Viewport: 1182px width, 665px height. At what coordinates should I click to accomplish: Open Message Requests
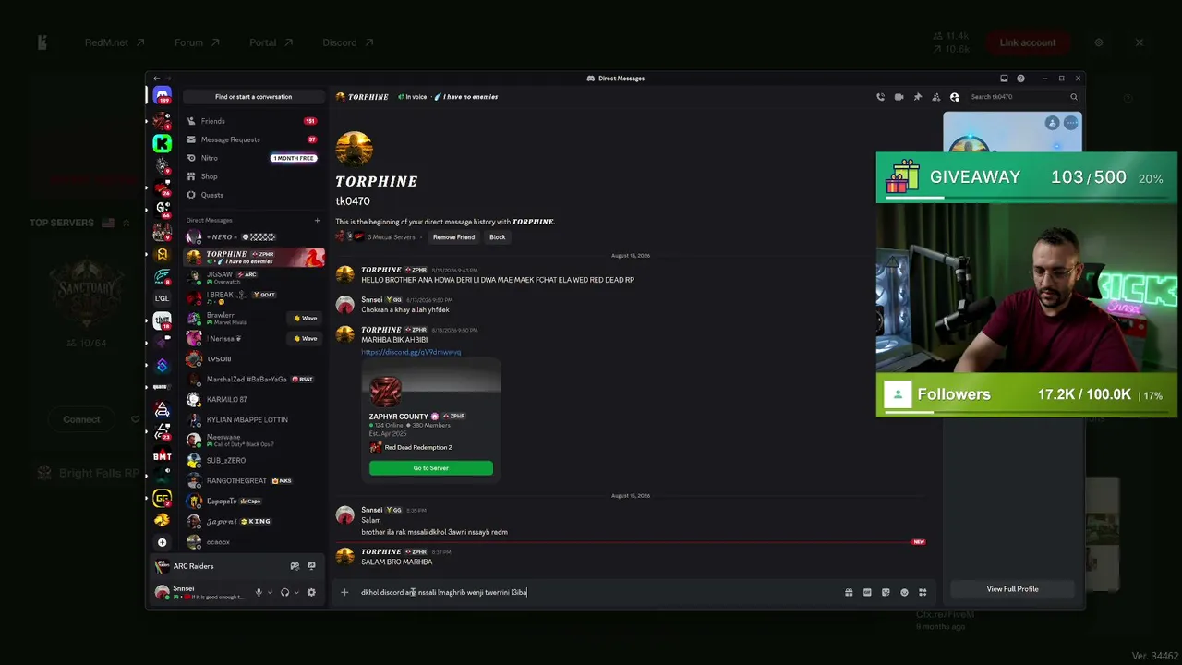pyautogui.click(x=253, y=139)
